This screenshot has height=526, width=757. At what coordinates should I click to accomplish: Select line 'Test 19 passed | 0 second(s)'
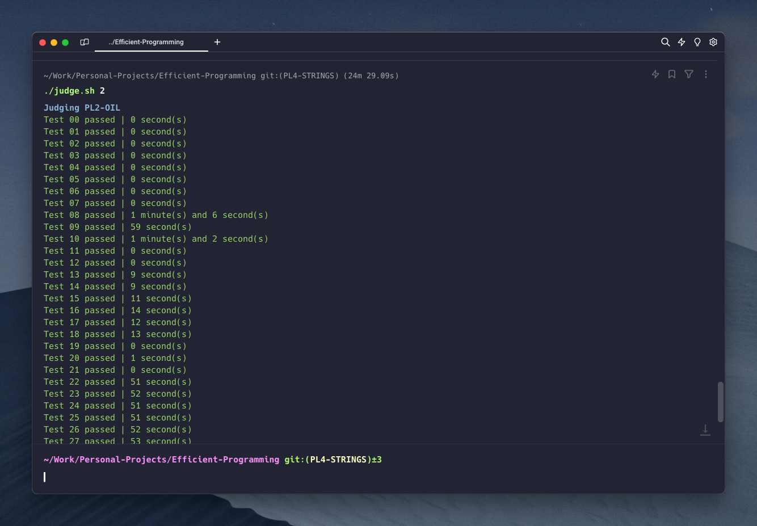(x=115, y=346)
